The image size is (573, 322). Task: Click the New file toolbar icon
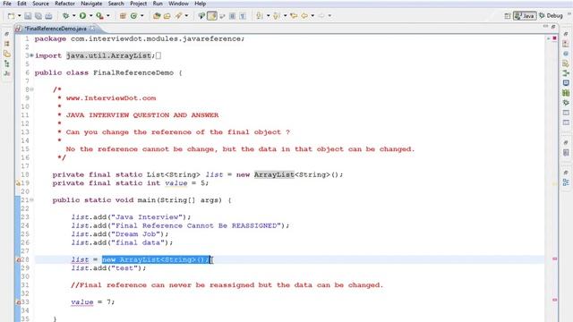tap(12, 16)
